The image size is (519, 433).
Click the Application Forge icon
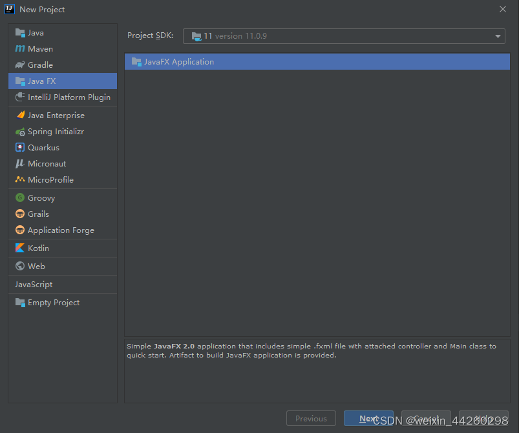20,230
